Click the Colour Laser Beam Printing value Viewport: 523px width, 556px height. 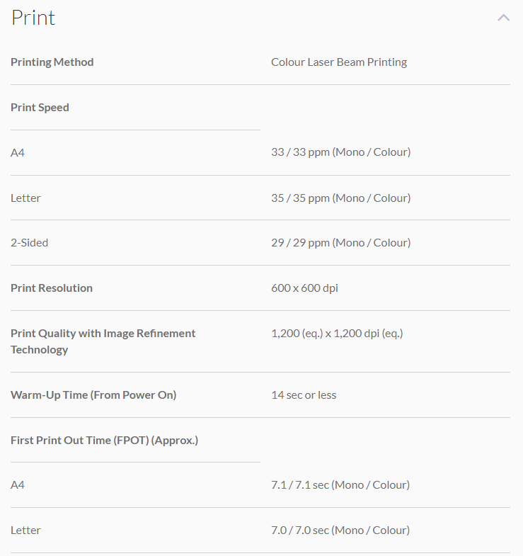point(339,62)
